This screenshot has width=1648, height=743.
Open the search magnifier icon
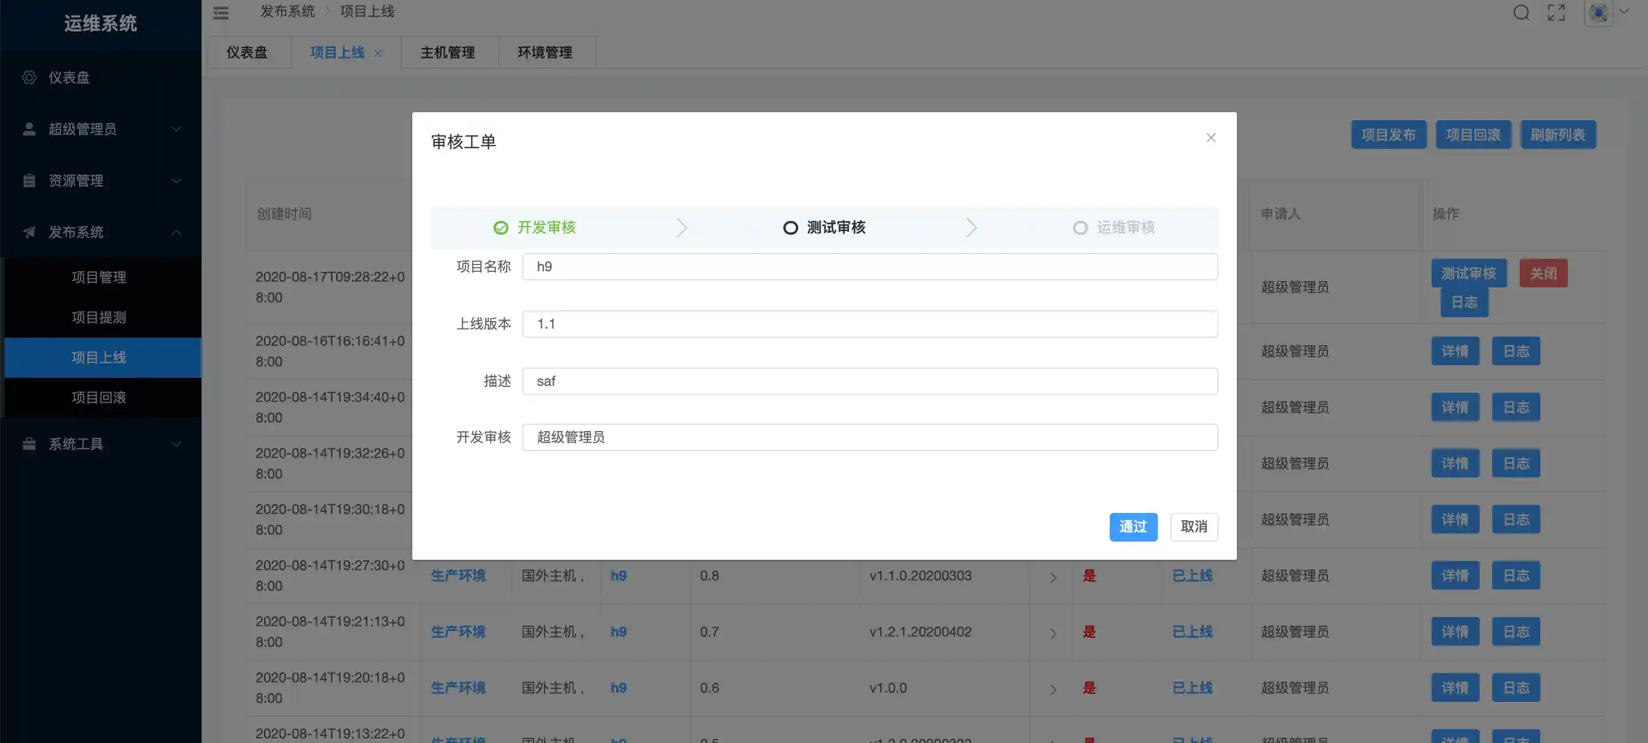(x=1521, y=12)
